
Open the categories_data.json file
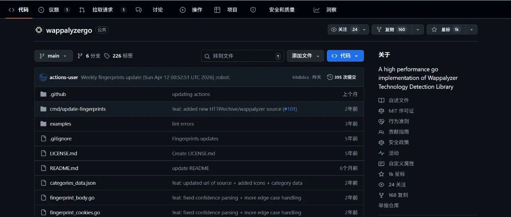click(x=73, y=183)
